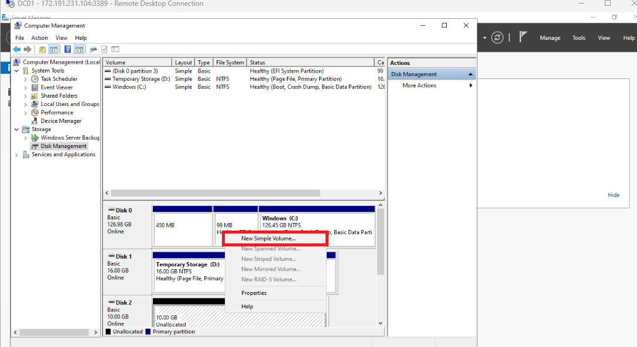
Task: Toggle the Show/Hide Console Tree toolbar icon
Action: pyautogui.click(x=53, y=50)
